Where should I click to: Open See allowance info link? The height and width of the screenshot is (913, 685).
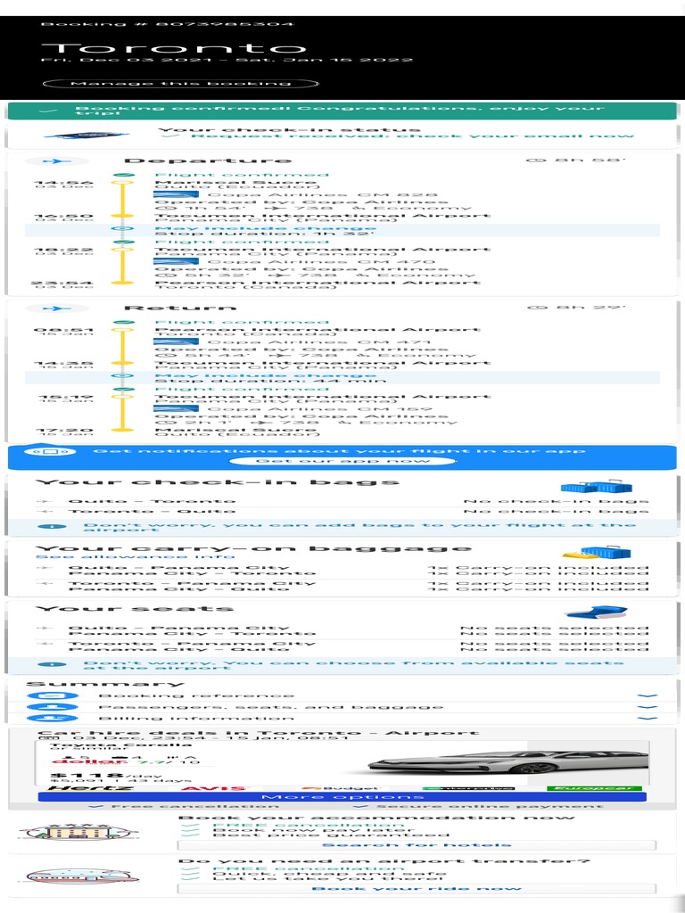pos(136,556)
